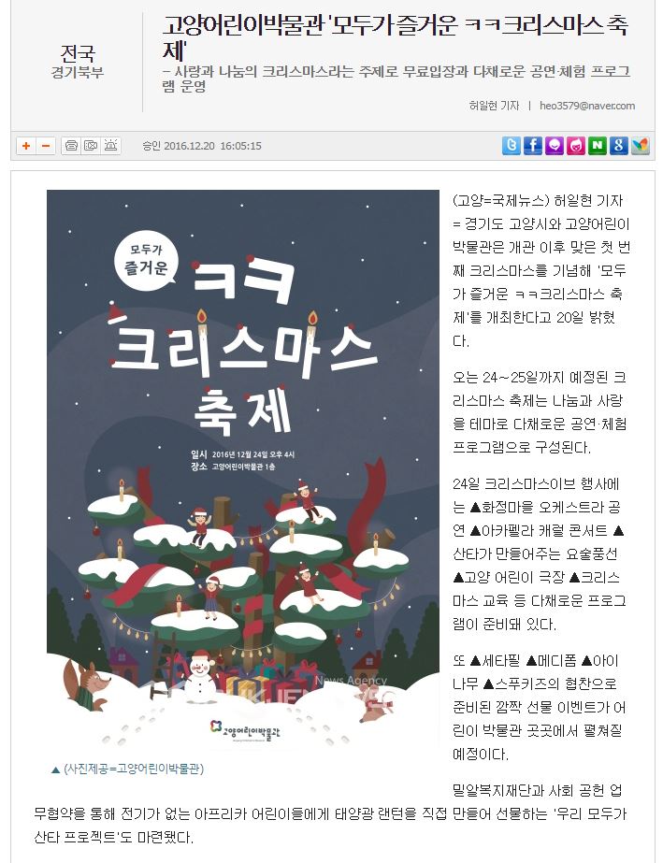Decrease article font size with minus button
The height and width of the screenshot is (863, 663).
[46, 146]
